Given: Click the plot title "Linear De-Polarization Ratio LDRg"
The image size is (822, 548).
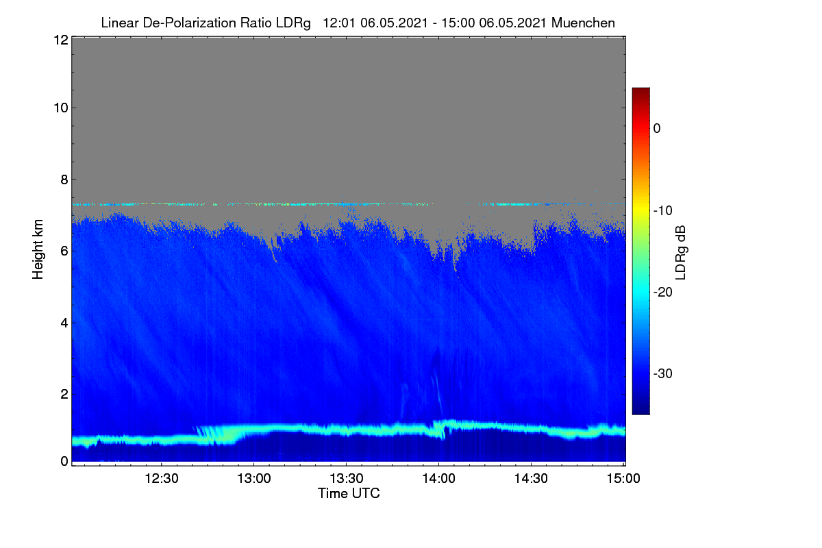Looking at the screenshot, I should [x=206, y=23].
